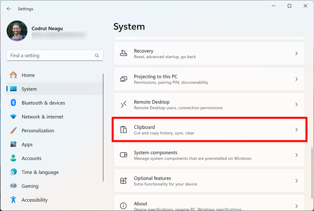Click the Optional features row chevron
The image size is (314, 211).
pos(297,181)
